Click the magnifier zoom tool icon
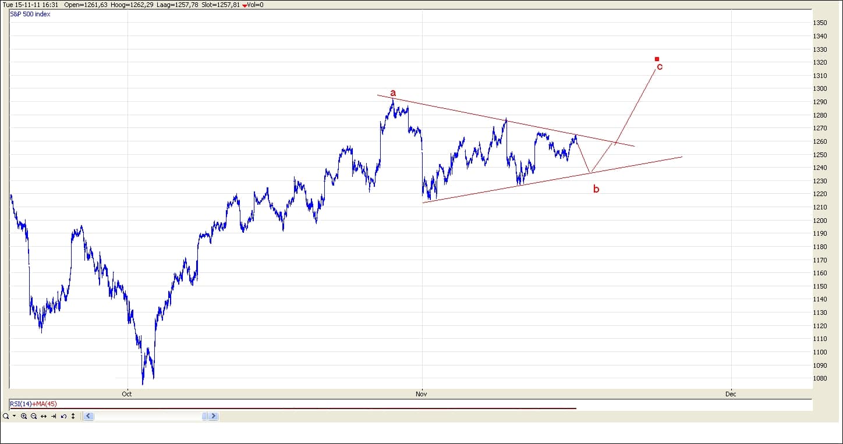Image resolution: width=843 pixels, height=444 pixels. click(5, 416)
